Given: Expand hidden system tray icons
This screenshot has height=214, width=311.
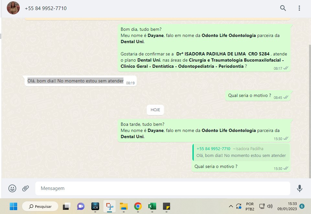Looking at the screenshot, I should point(231,206).
